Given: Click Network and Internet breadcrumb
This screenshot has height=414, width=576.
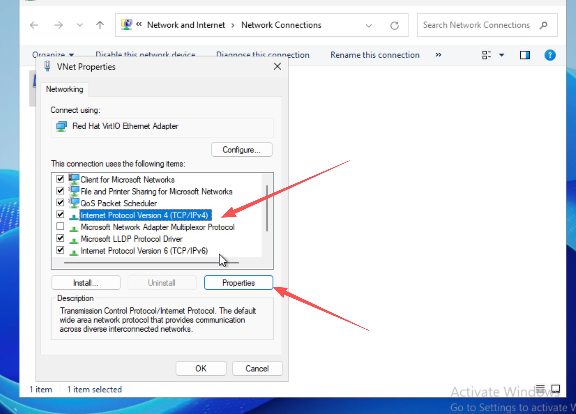Looking at the screenshot, I should 186,25.
